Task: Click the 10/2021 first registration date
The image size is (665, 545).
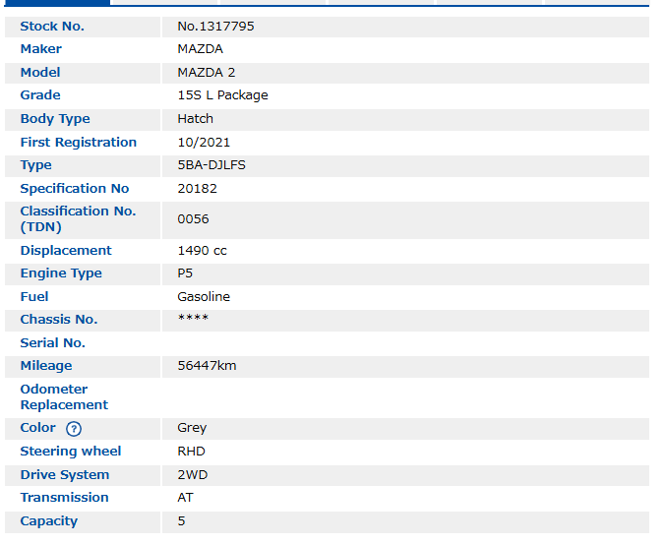Action: pos(204,143)
